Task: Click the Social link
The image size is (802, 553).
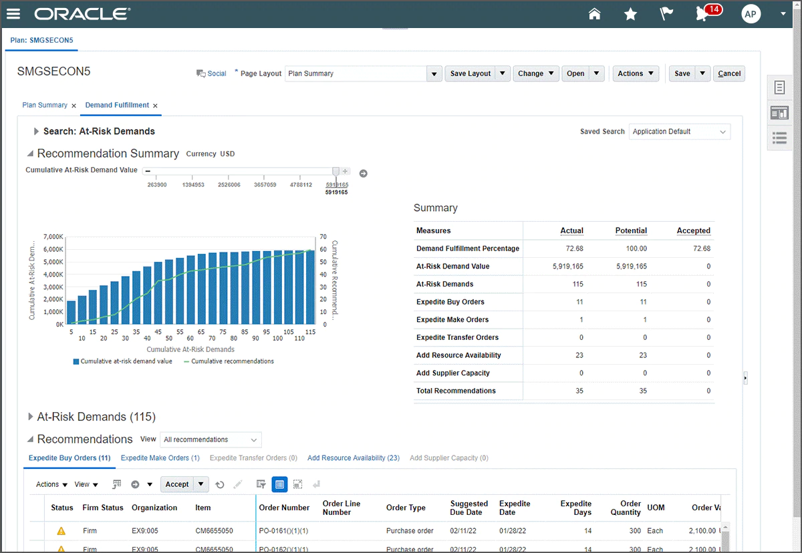Action: [x=217, y=73]
